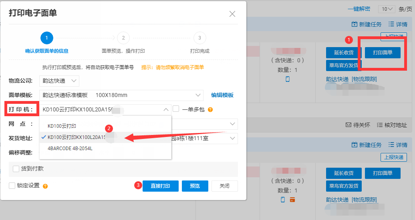The width and height of the screenshot is (415, 220).
Task: Toggle the 锁定设置 checkbox
Action: point(12,186)
